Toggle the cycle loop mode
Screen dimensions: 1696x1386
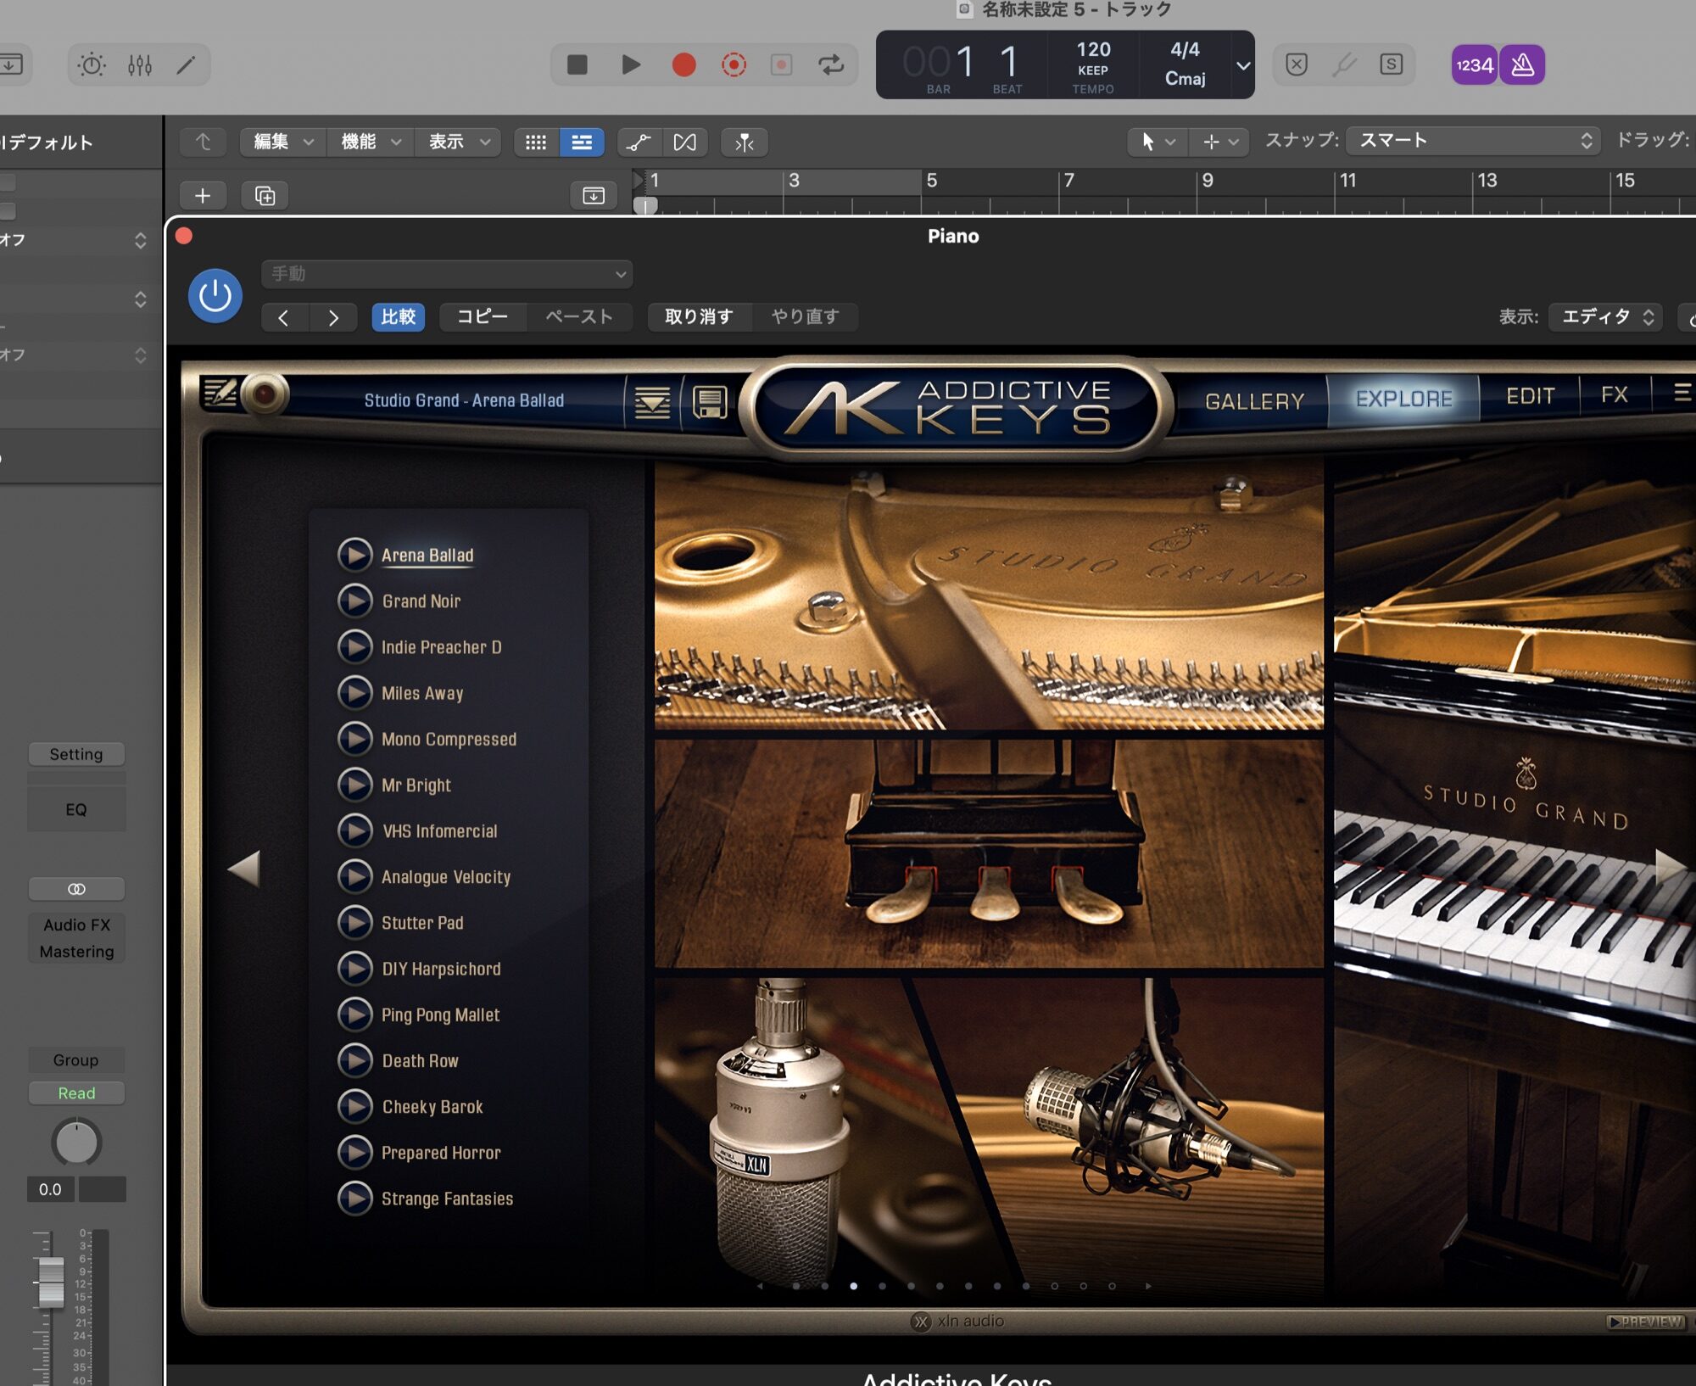[831, 64]
